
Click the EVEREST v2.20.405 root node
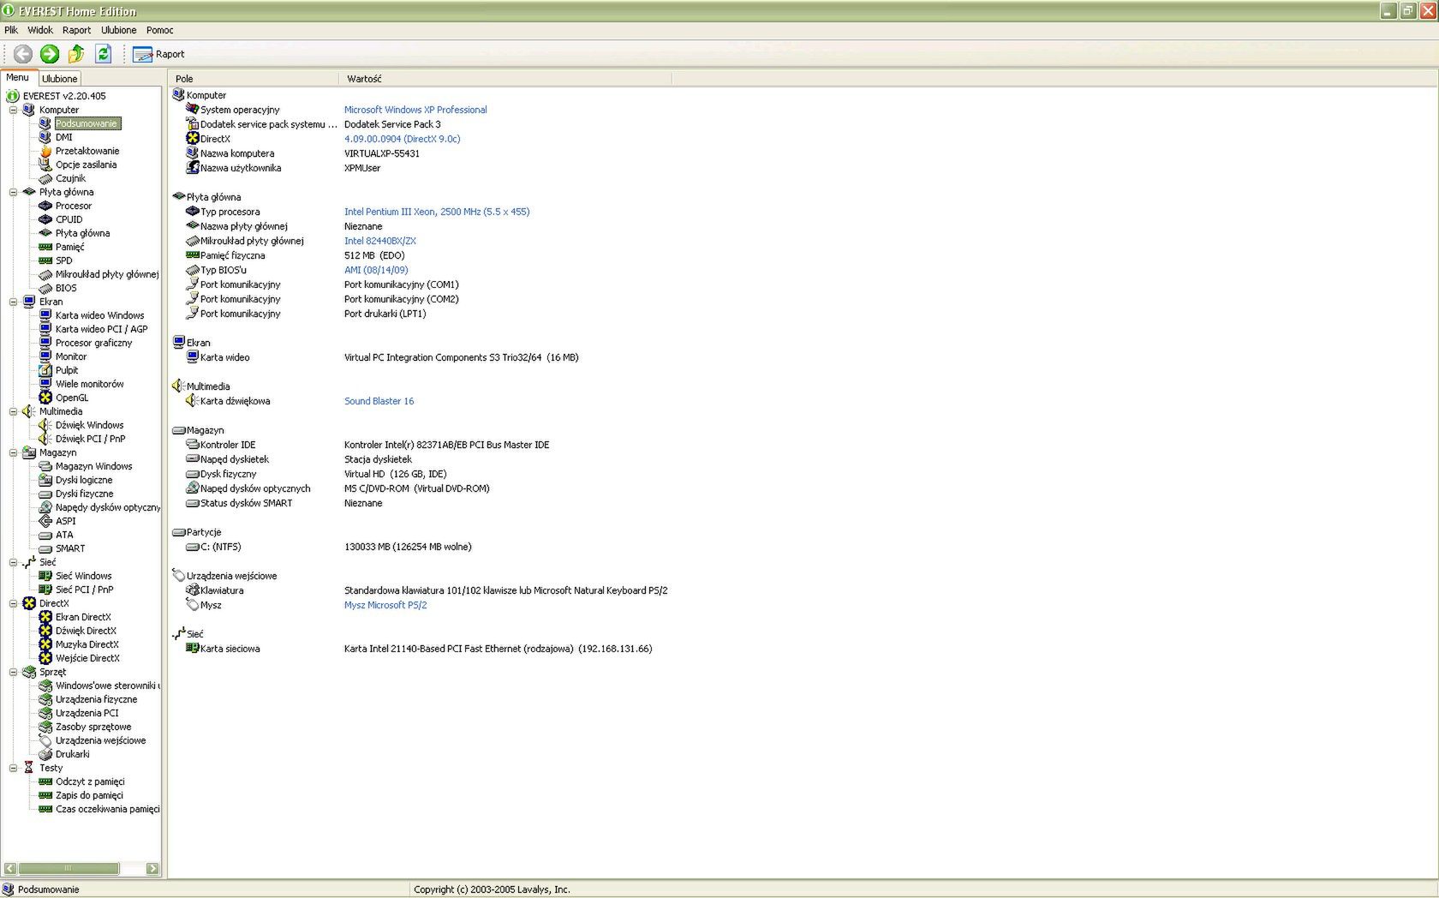[x=64, y=96]
